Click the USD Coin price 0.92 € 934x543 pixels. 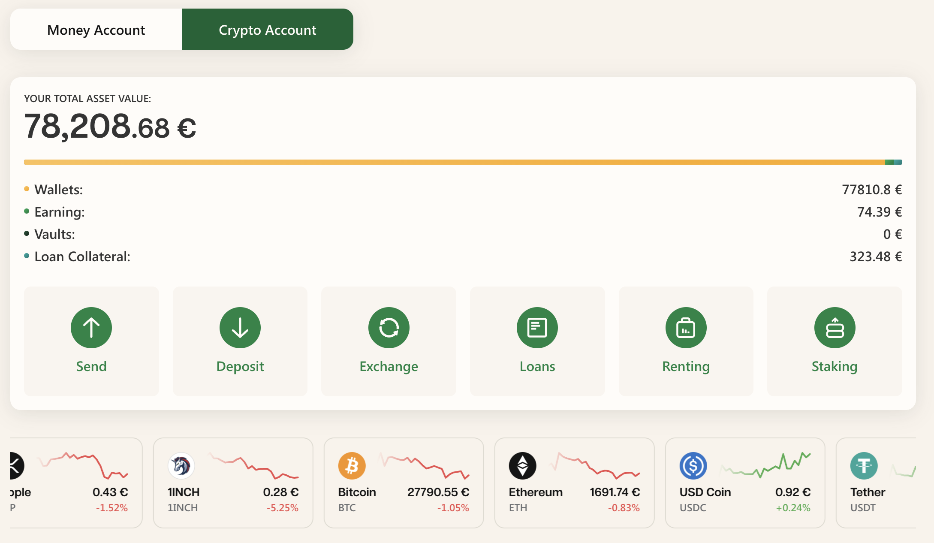click(x=793, y=492)
